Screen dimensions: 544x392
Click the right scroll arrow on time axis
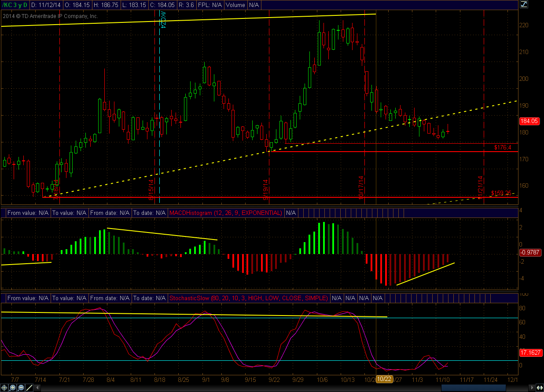pyautogui.click(x=532, y=388)
